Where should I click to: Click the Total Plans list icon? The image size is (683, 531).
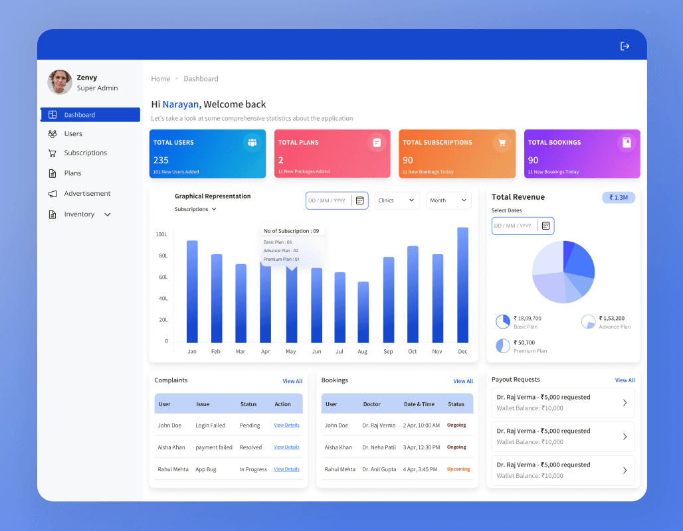pos(377,142)
